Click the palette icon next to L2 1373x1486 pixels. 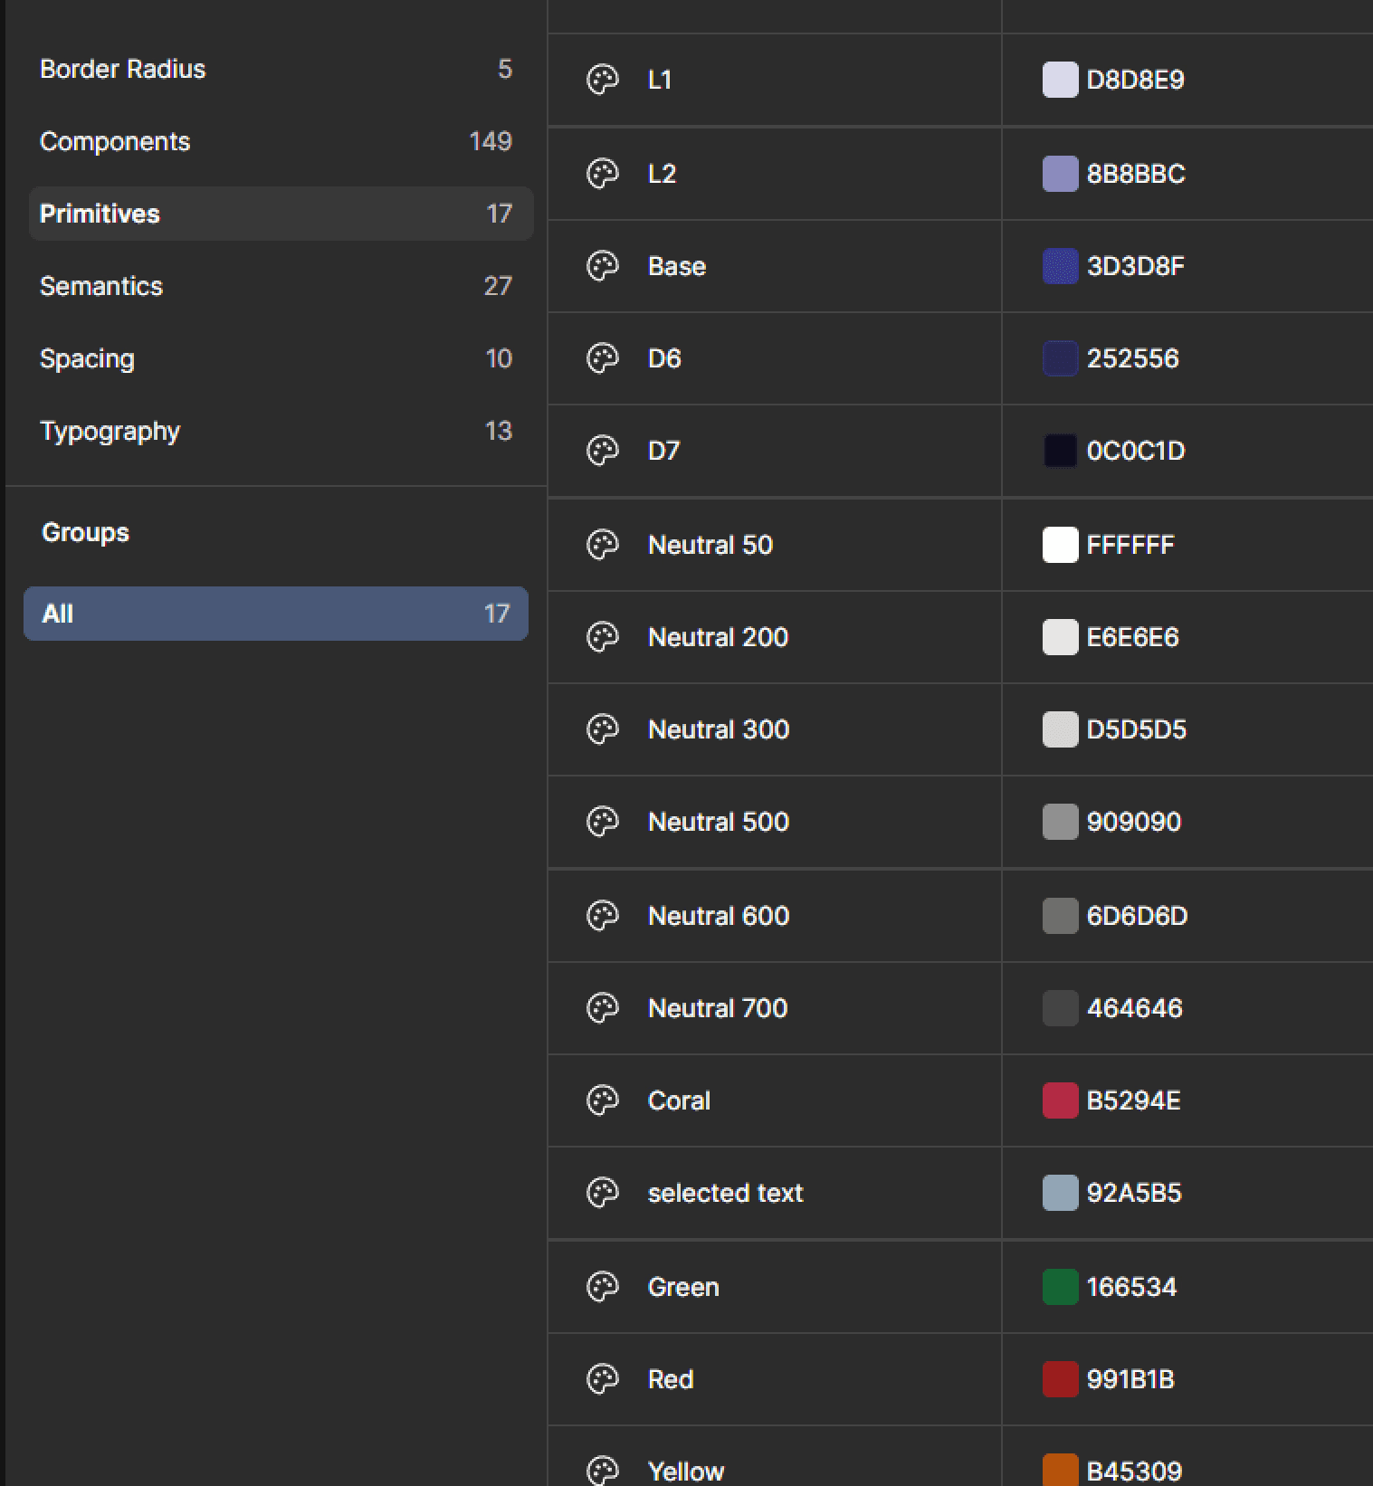click(603, 173)
